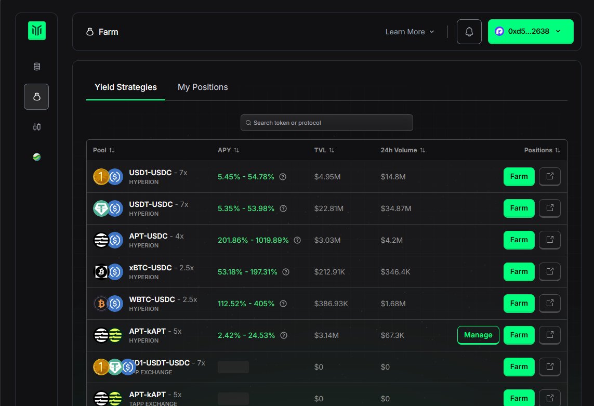This screenshot has height=406, width=594.
Task: Farm the USD1-USDC pool
Action: [x=519, y=177]
